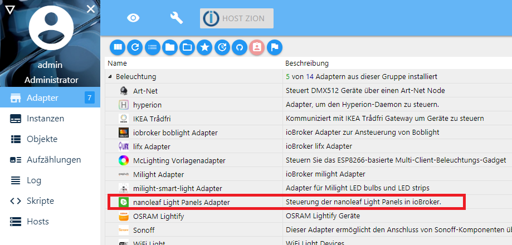
Task: Click the Art-Net adapter icon
Action: coord(124,90)
